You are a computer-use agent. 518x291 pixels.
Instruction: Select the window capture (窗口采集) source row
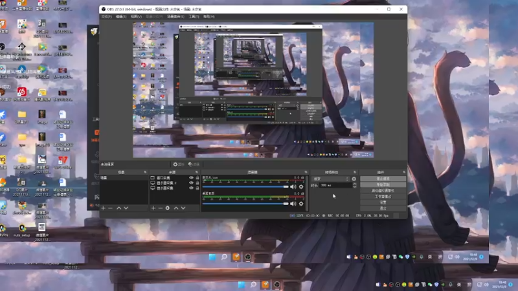[x=175, y=178]
